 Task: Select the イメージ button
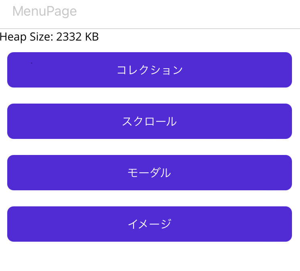[x=150, y=224]
